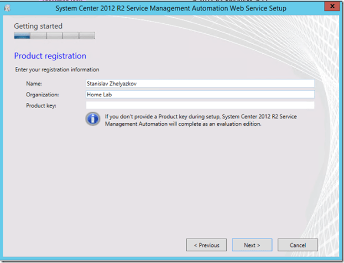Click the second progress bar segment
344x263 pixels.
pyautogui.click(x=38, y=36)
